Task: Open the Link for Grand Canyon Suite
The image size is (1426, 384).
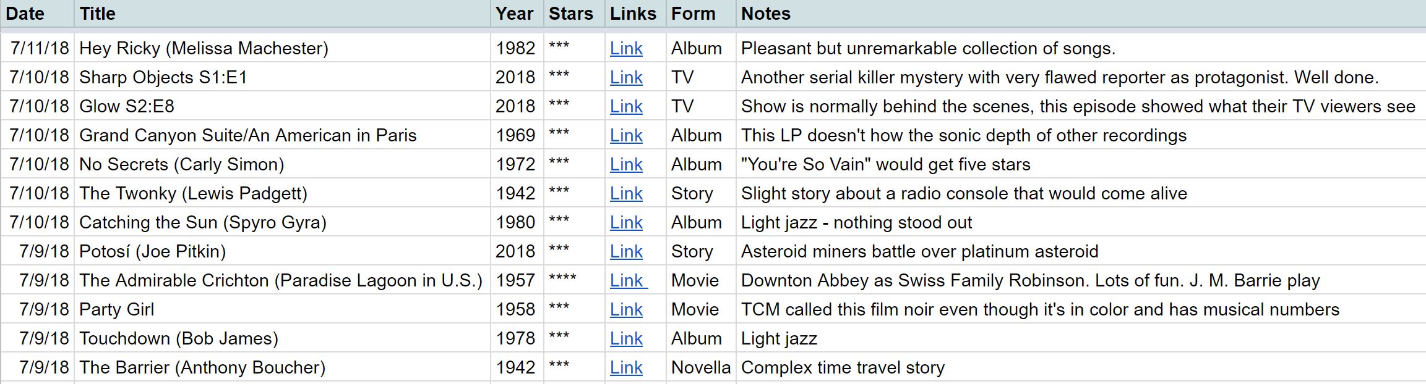Action: 627,135
